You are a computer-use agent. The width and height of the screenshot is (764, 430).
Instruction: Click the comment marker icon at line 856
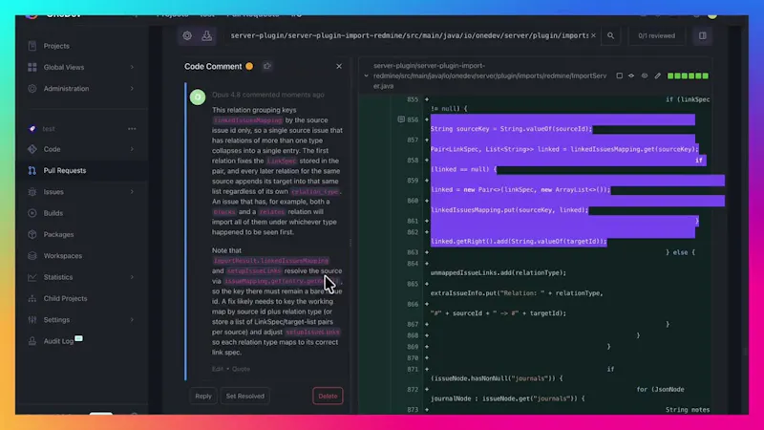pos(401,118)
